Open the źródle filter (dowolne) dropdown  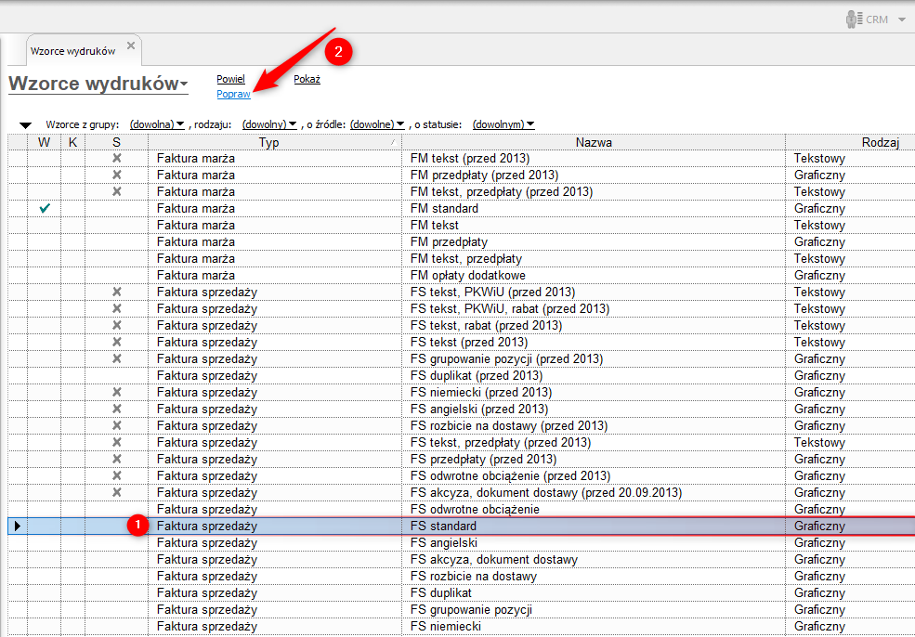(377, 124)
